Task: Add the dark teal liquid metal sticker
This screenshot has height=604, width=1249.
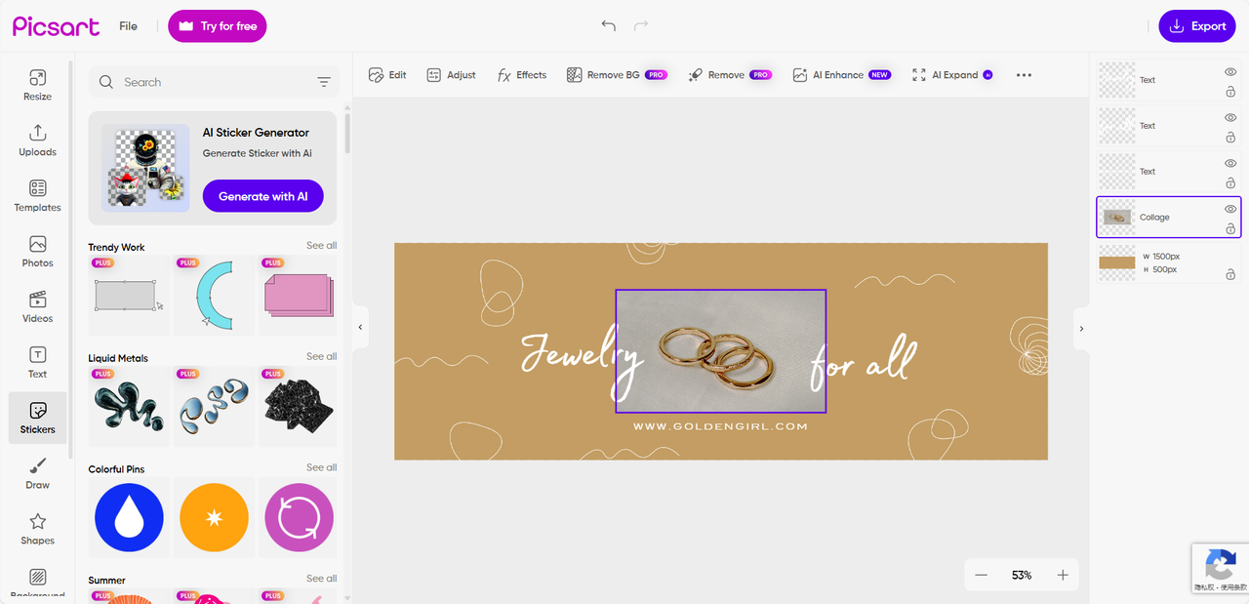Action: [x=129, y=407]
